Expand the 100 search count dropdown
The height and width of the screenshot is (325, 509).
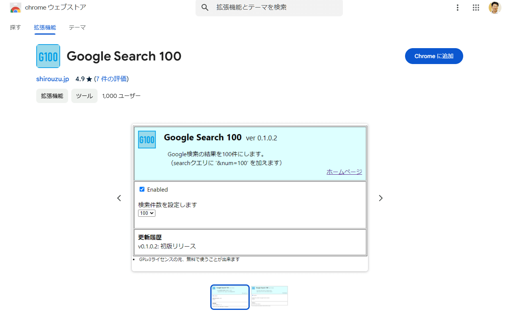pyautogui.click(x=147, y=213)
